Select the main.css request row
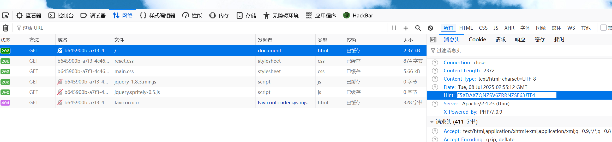Viewport: 612px width, 142px height. pyautogui.click(x=157, y=72)
